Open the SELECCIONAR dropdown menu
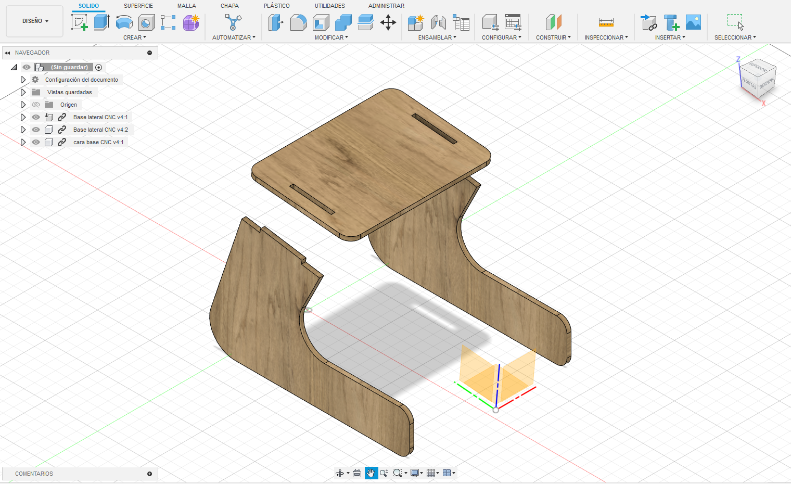This screenshot has width=791, height=484. pyautogui.click(x=735, y=37)
